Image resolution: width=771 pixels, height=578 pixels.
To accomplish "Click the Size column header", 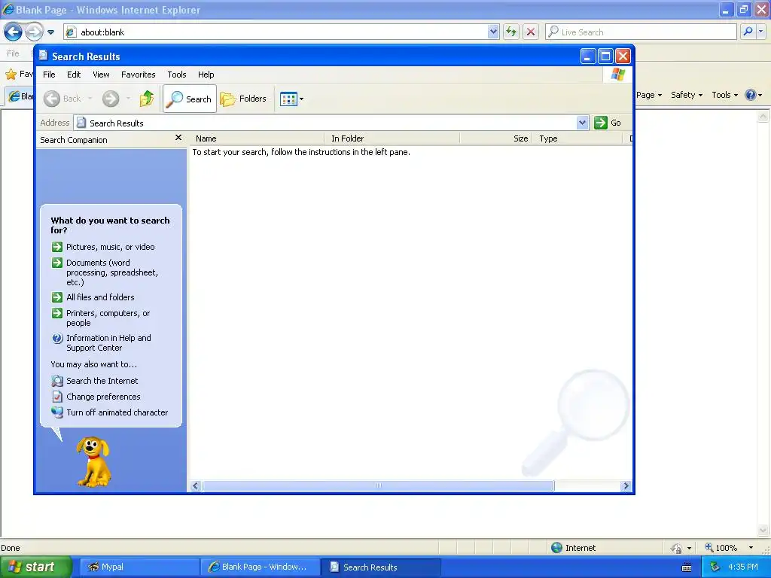I will 496,138.
